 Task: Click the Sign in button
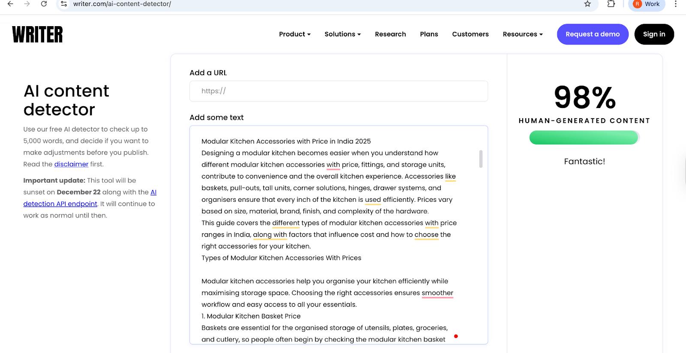tap(654, 34)
